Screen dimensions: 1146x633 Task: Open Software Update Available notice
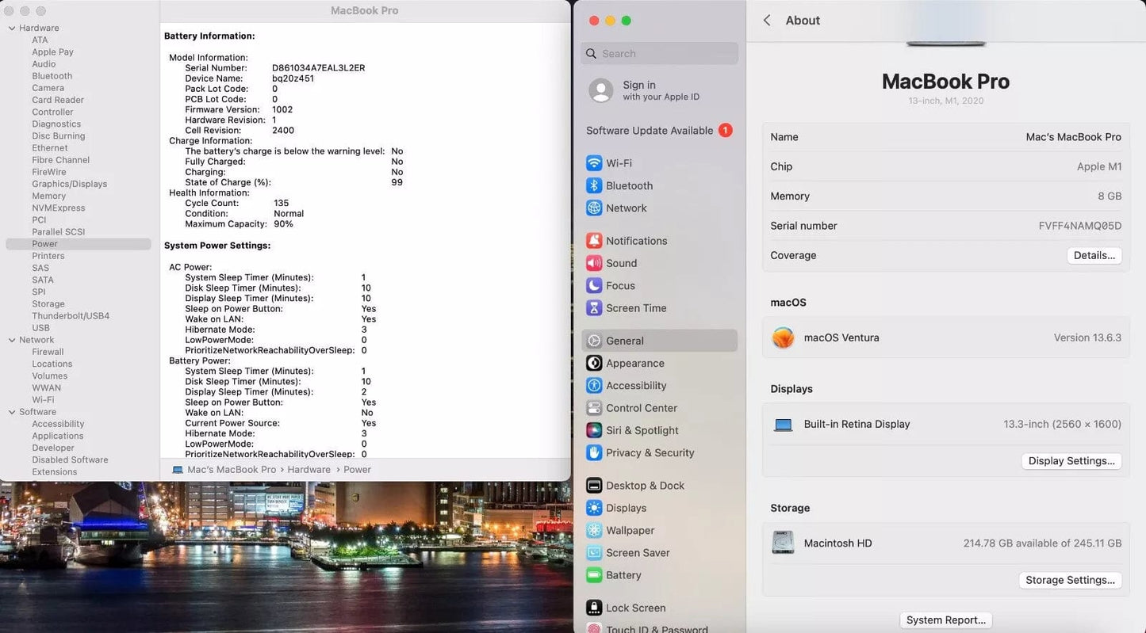point(659,131)
